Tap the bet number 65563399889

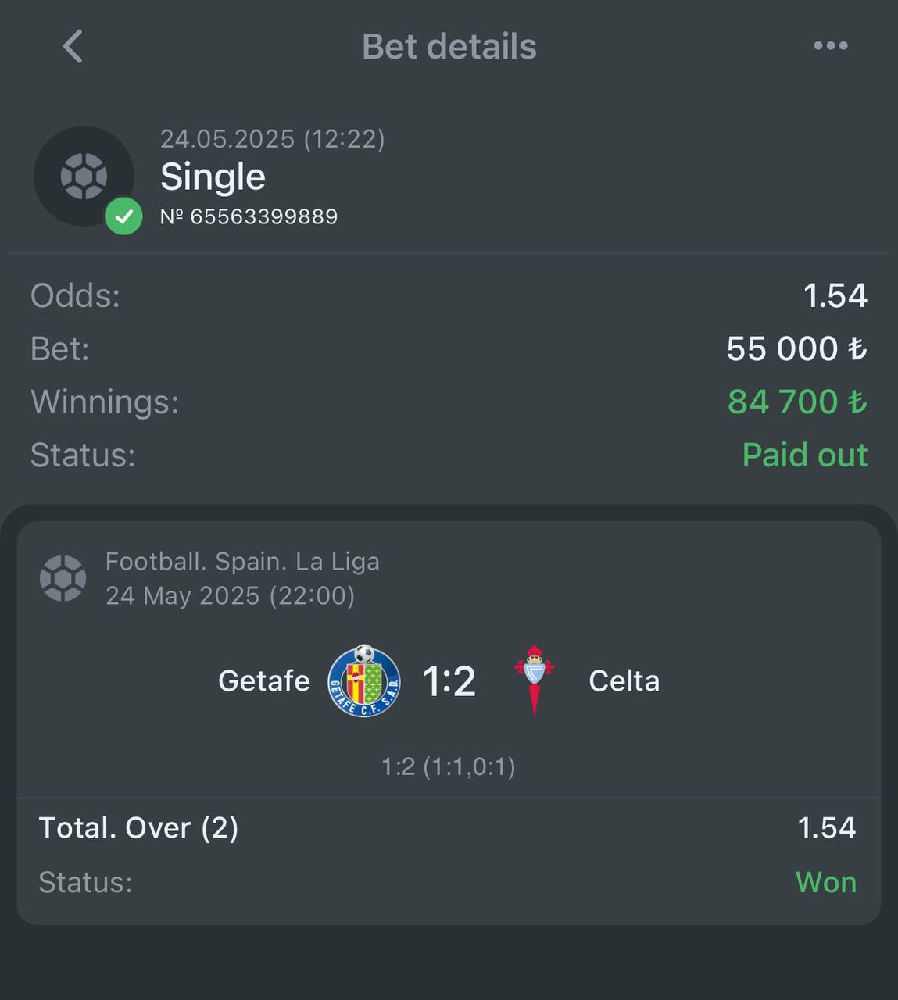[x=249, y=216]
